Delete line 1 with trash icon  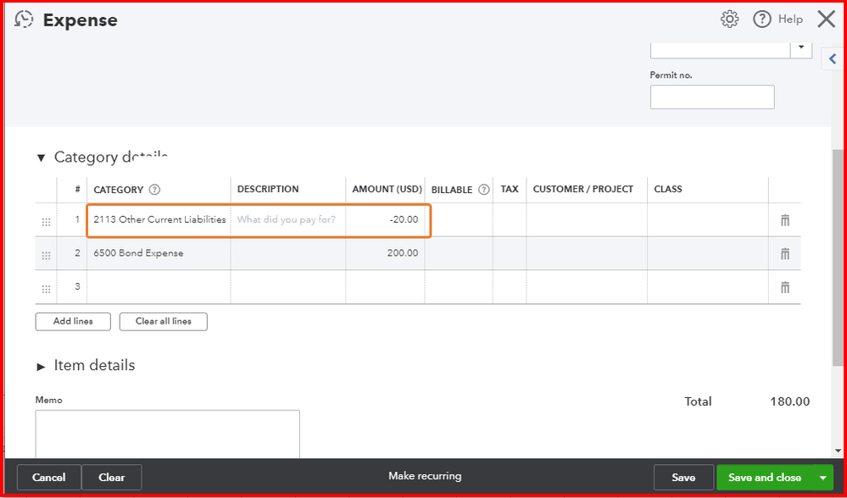[785, 220]
